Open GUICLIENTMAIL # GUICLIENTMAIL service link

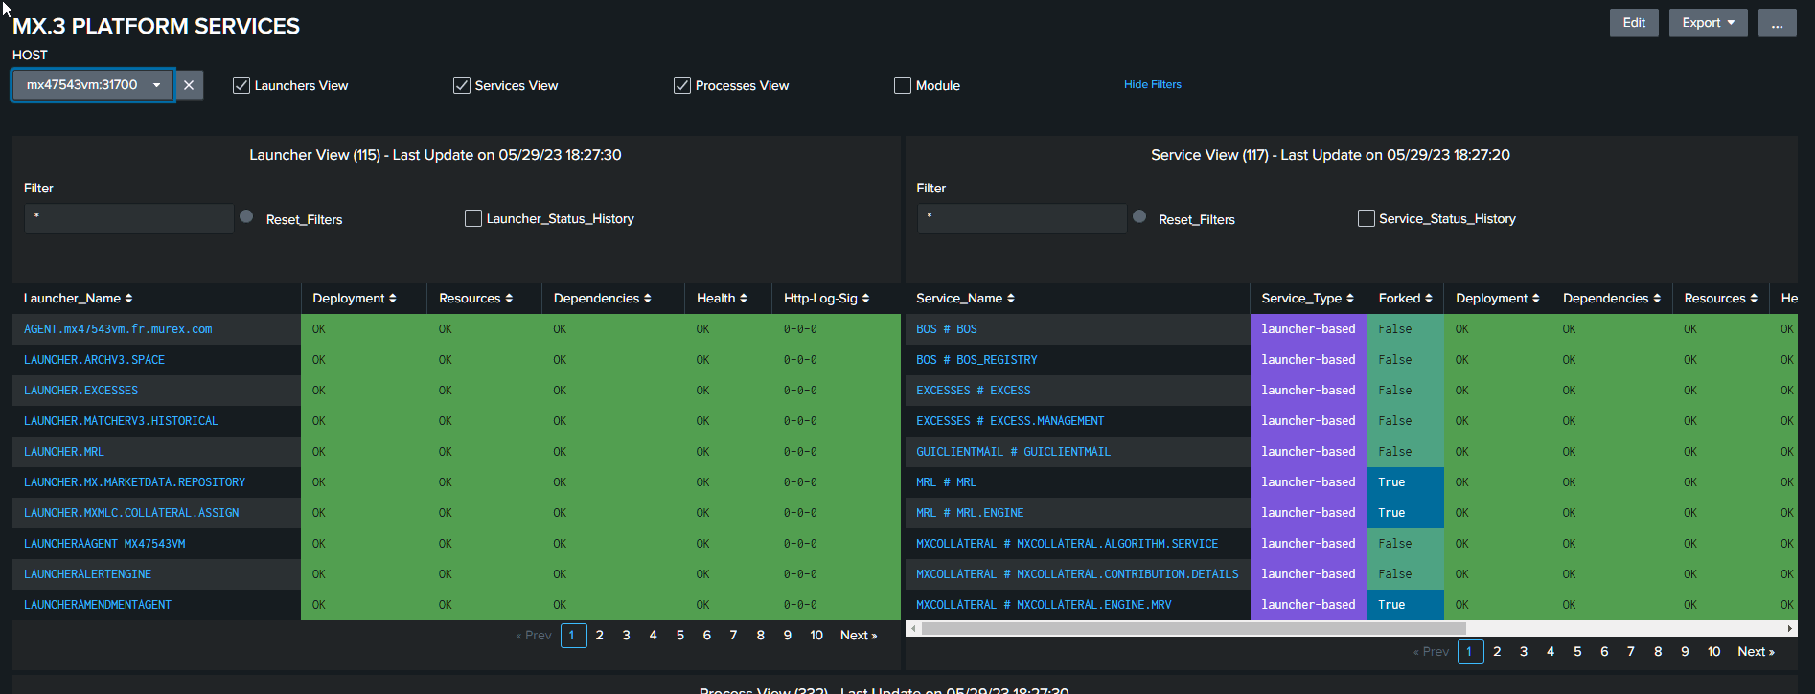coord(1013,451)
